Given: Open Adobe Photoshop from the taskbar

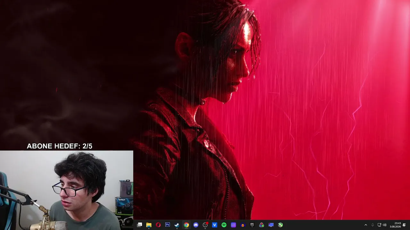Looking at the screenshot, I should (x=168, y=225).
